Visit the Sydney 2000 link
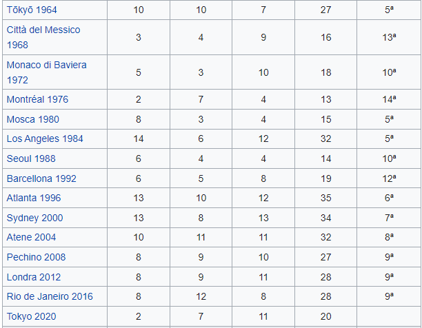This screenshot has width=422, height=328. pyautogui.click(x=34, y=218)
